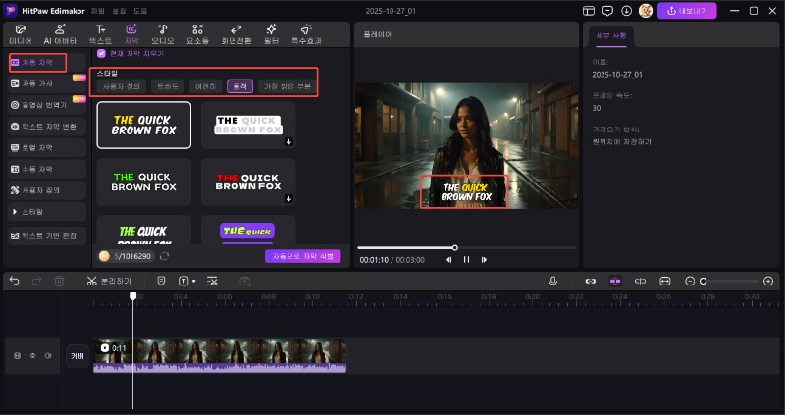
Task: Open the AI 아바타 tool tab
Action: (60, 34)
